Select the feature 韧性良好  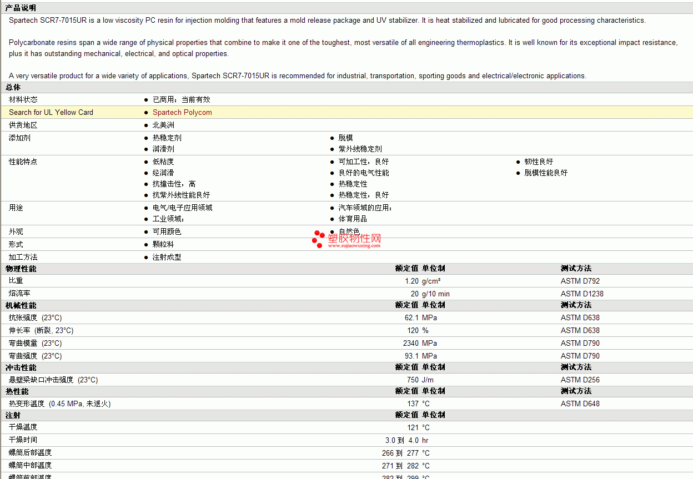pyautogui.click(x=539, y=162)
